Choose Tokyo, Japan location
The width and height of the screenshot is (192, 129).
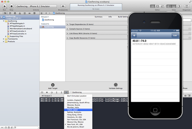78,110
